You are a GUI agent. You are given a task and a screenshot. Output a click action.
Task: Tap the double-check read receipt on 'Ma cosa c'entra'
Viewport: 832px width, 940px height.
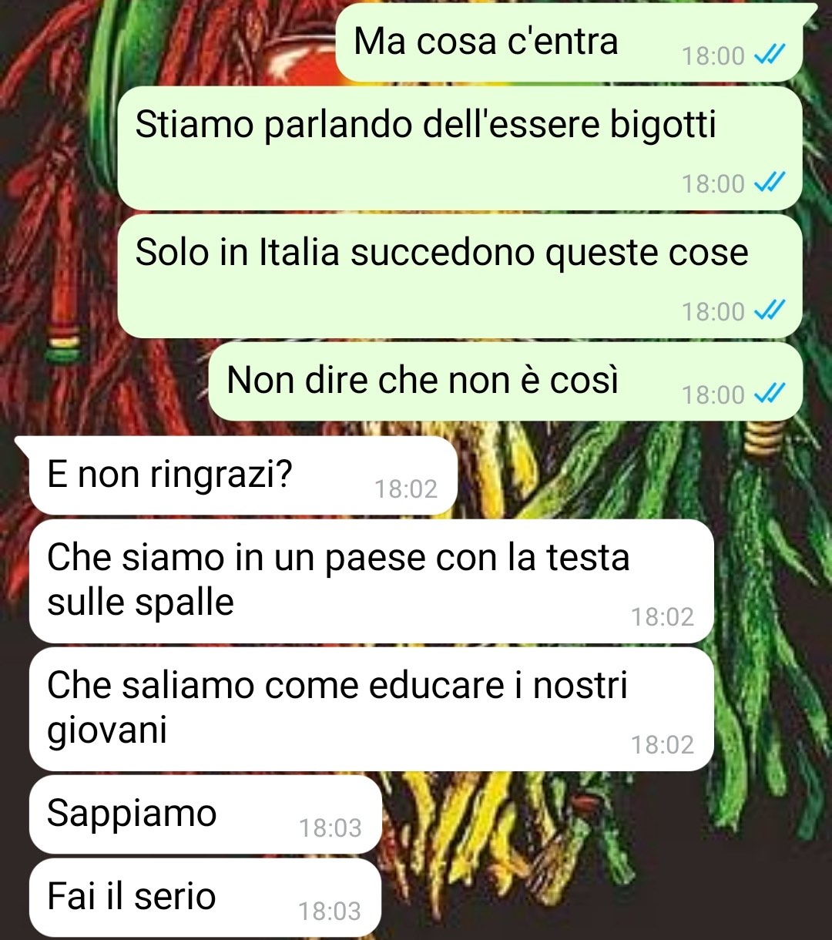click(x=769, y=55)
